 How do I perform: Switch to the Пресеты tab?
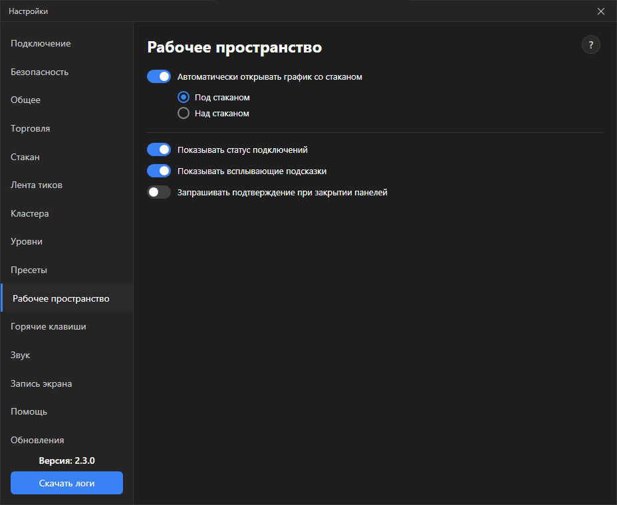click(67, 270)
